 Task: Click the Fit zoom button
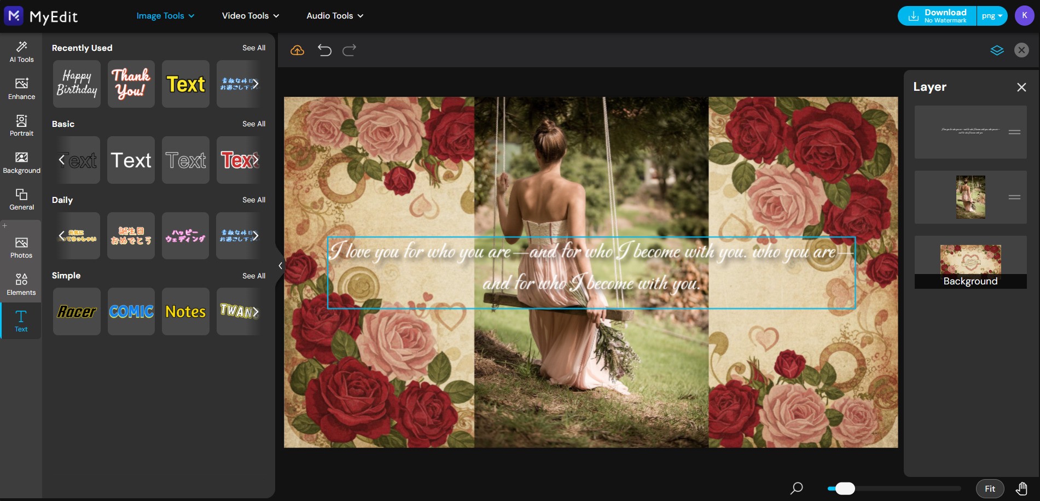[989, 488]
